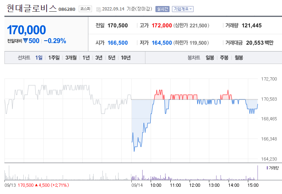Image resolution: width=282 pixels, height=194 pixels.
Task: Click the tall closing volume bar at 15:30
Action: tap(257, 173)
